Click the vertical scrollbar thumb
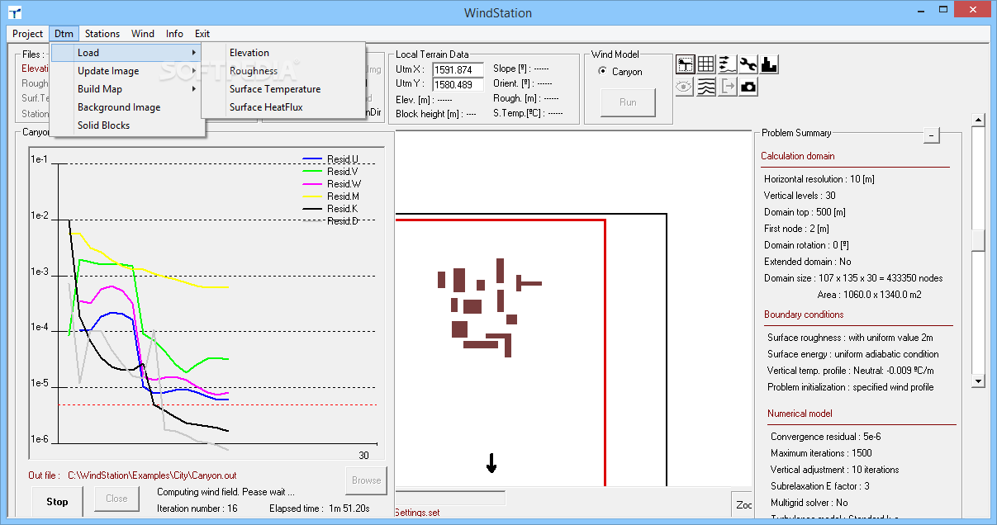The image size is (997, 525). pyautogui.click(x=979, y=239)
